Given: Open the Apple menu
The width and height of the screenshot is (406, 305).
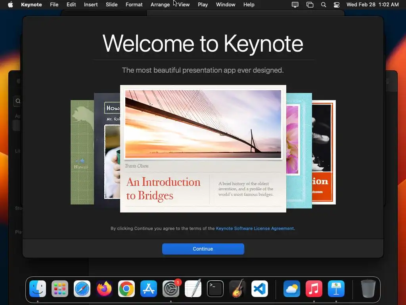Looking at the screenshot, I should pos(10,5).
